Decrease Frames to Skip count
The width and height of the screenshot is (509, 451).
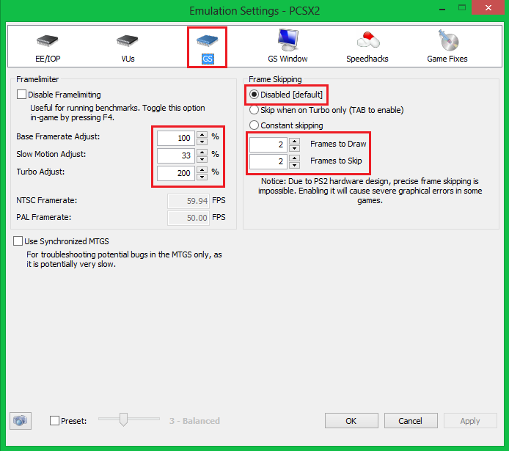coord(294,165)
